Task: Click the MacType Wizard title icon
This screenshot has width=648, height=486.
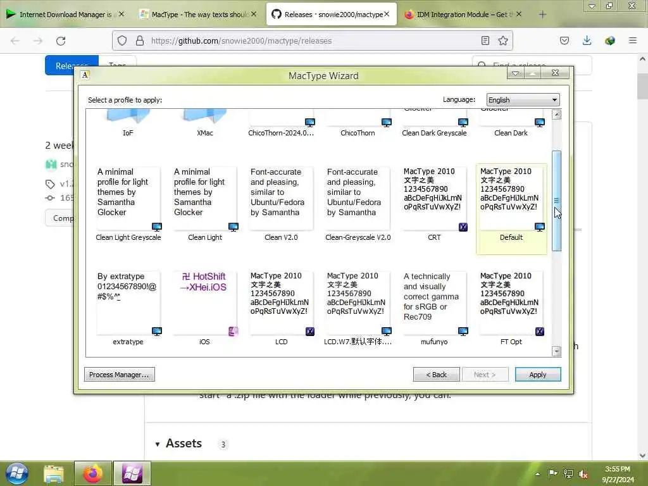Action: 85,75
